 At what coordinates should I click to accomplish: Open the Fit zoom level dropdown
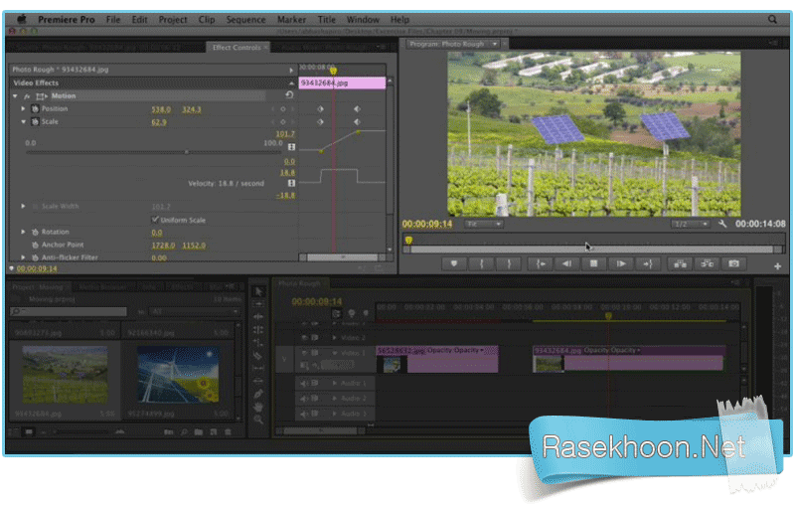tap(484, 224)
